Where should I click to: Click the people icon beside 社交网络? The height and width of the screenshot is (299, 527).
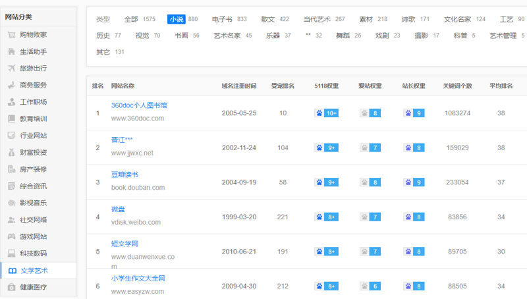(11, 220)
